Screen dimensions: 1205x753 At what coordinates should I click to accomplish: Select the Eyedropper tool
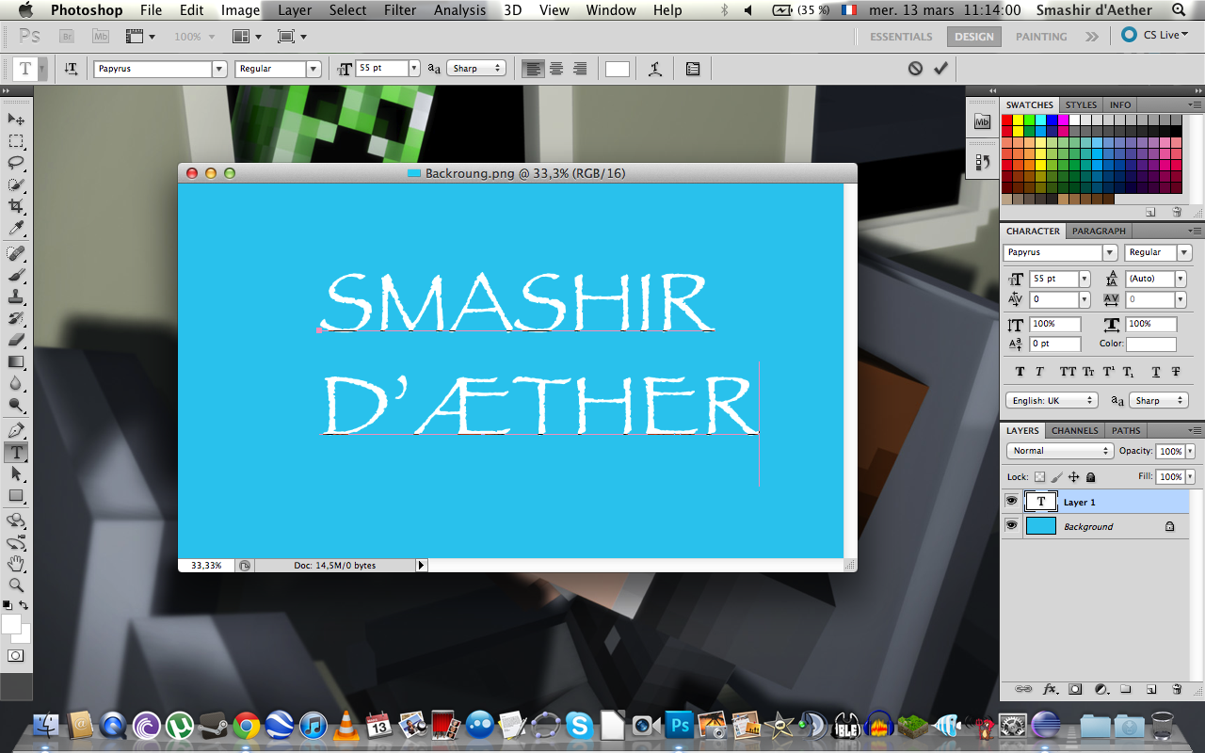16,229
